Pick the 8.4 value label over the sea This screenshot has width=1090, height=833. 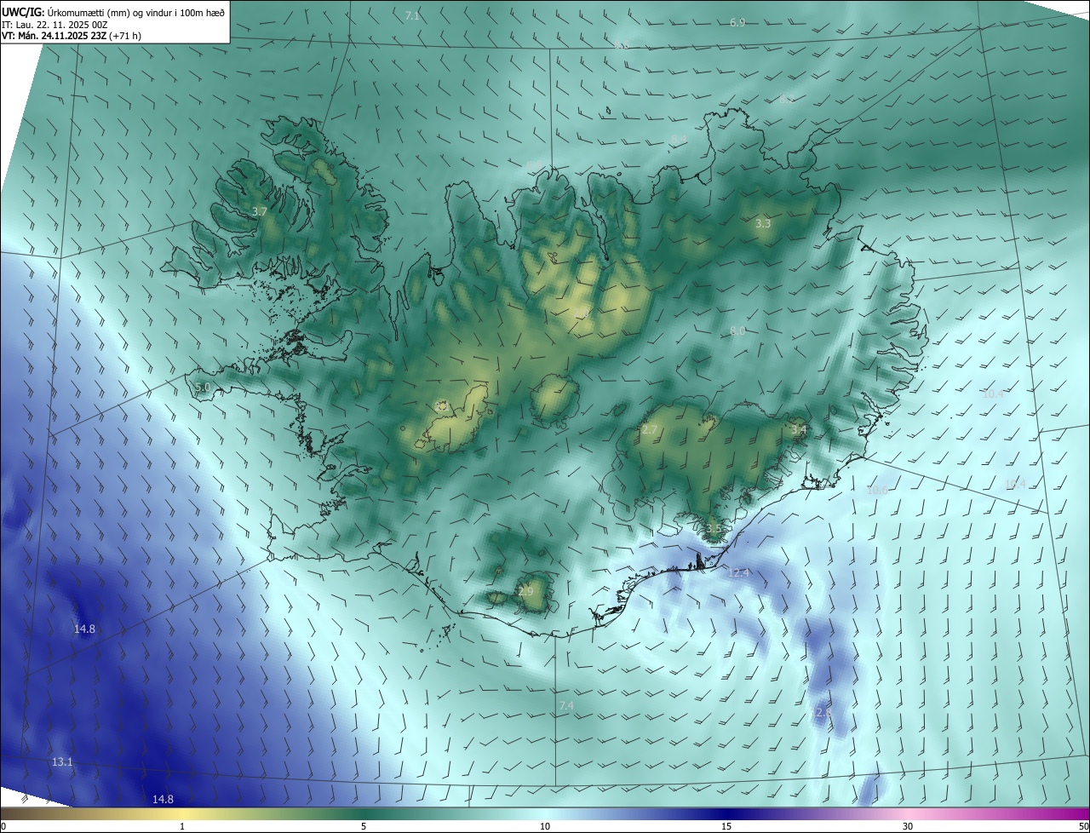tap(679, 139)
